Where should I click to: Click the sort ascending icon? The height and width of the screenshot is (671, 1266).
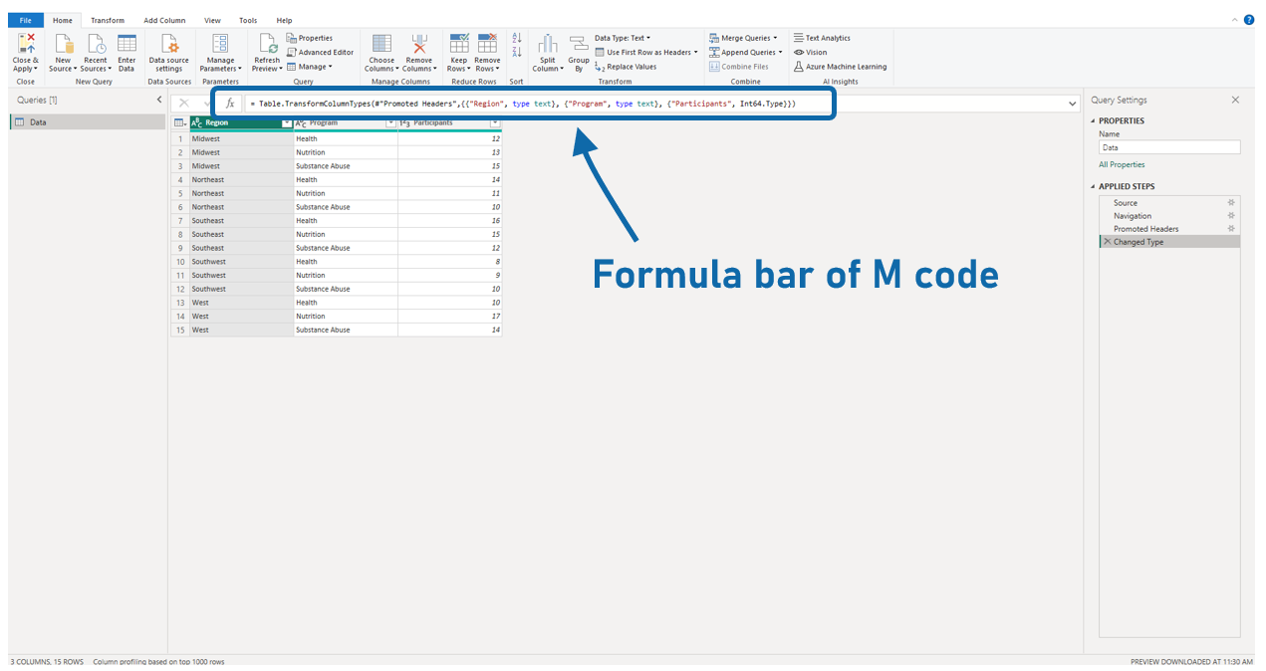click(x=517, y=40)
